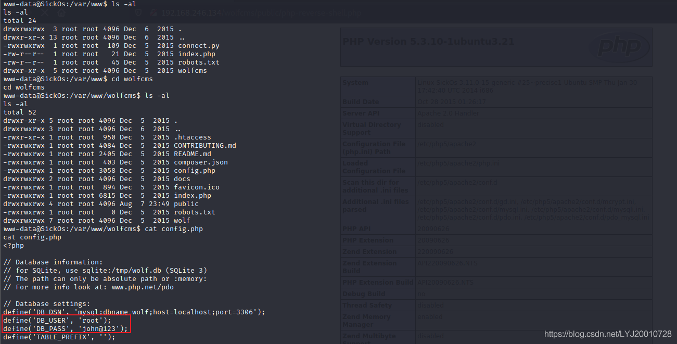The image size is (677, 344).
Task: Click 'wolf' directory at end of listing
Action: click(x=182, y=221)
